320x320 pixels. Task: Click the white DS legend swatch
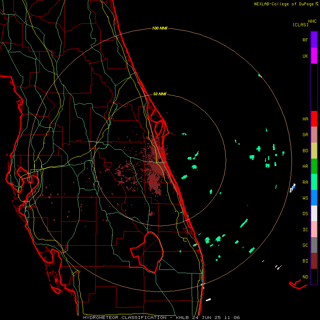[x=314, y=213]
